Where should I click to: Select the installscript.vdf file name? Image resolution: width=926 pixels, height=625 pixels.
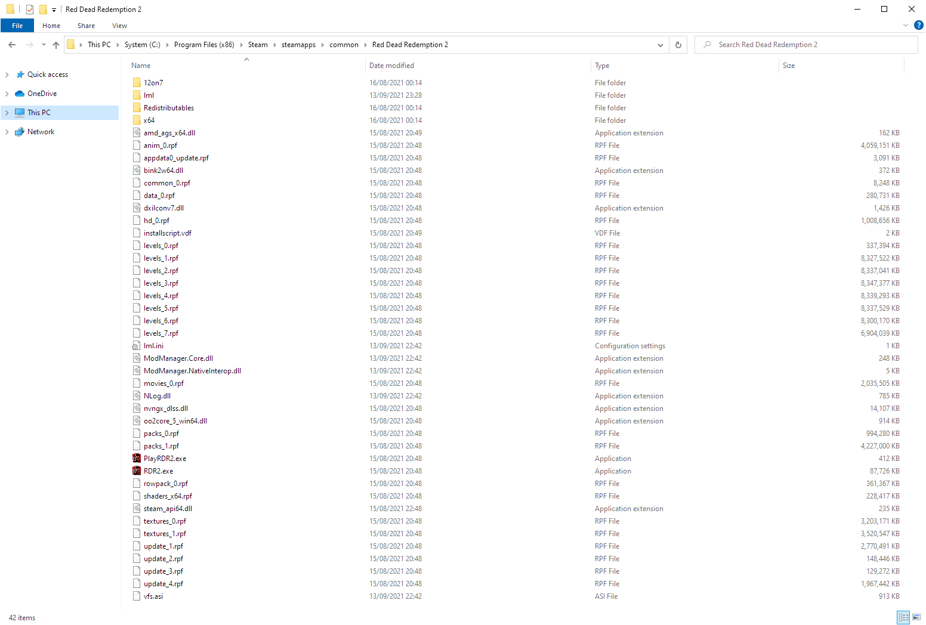(x=168, y=233)
